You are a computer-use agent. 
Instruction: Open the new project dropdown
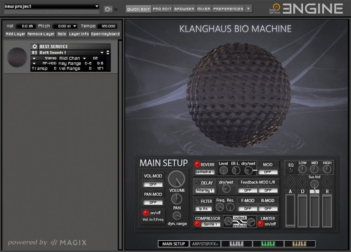tap(97, 6)
